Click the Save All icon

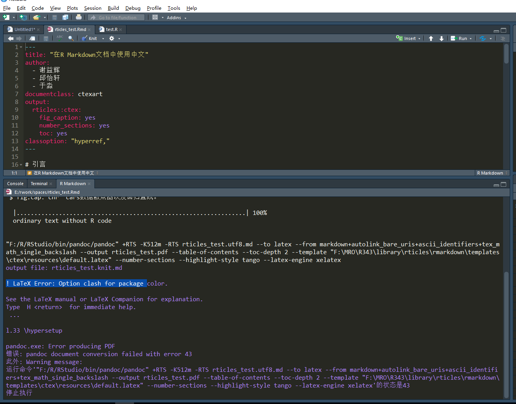point(65,17)
